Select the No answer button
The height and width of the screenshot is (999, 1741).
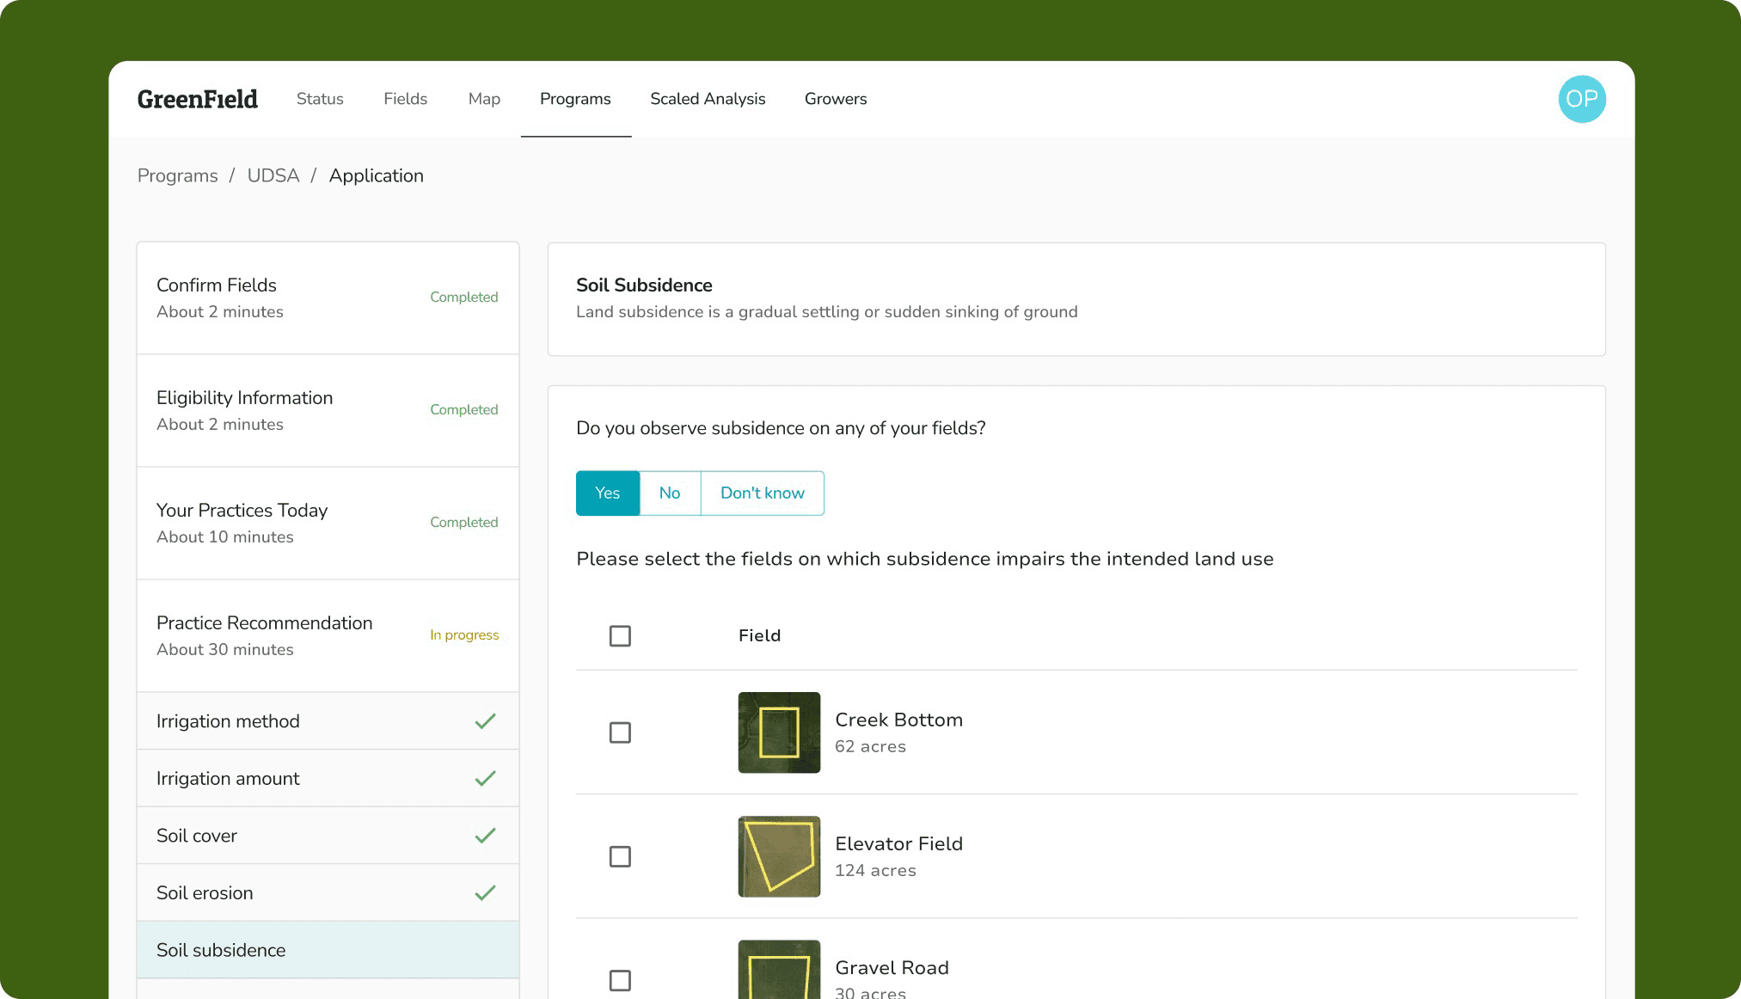670,493
